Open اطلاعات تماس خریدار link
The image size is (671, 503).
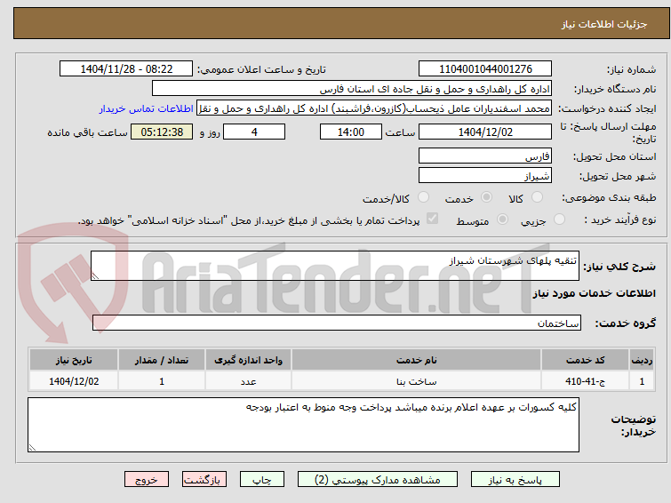click(x=147, y=108)
